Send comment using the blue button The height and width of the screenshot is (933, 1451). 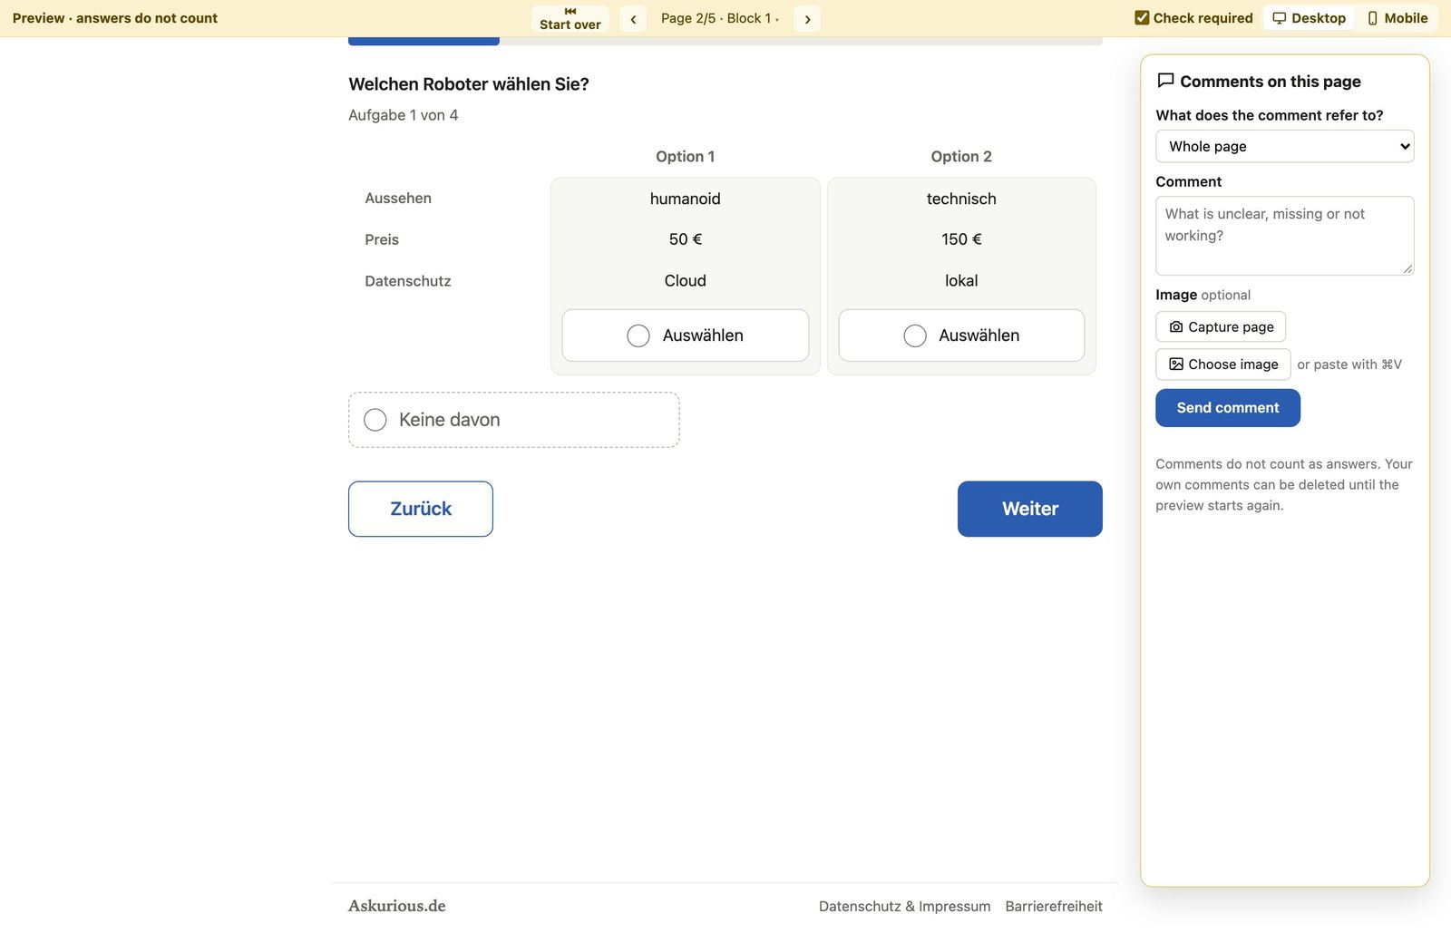pyautogui.click(x=1227, y=408)
